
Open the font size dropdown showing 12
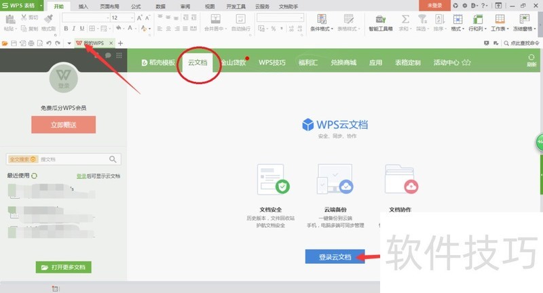pyautogui.click(x=133, y=18)
